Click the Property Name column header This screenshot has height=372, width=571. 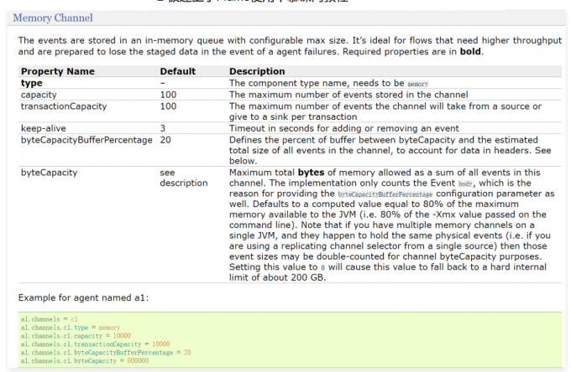coord(57,72)
